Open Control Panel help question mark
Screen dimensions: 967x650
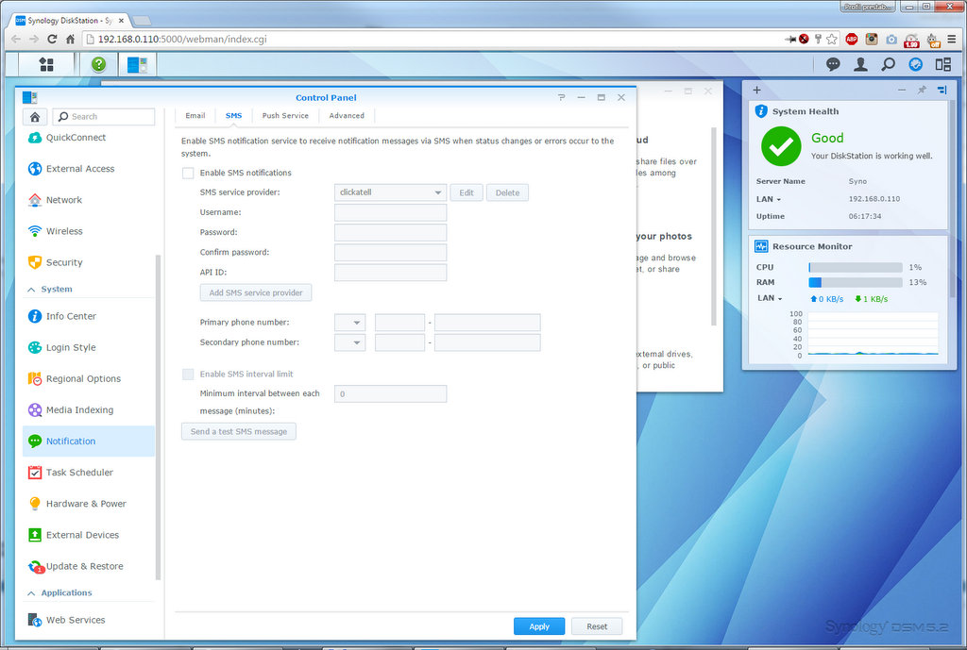click(561, 97)
